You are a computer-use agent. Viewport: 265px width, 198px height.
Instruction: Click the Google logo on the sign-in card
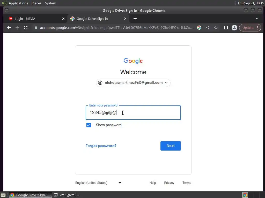pos(133,61)
